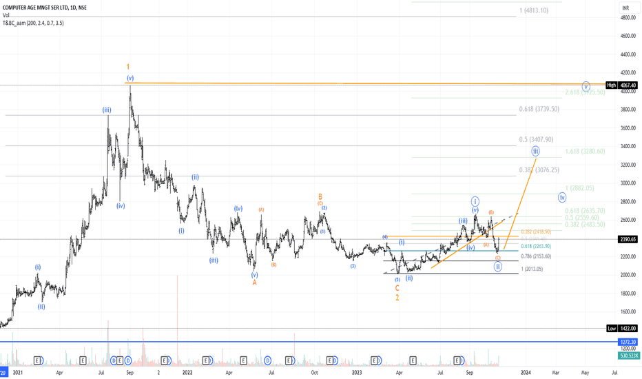Select the blue horizontal line near 1272.30
The height and width of the screenshot is (379, 642).
click(309, 342)
